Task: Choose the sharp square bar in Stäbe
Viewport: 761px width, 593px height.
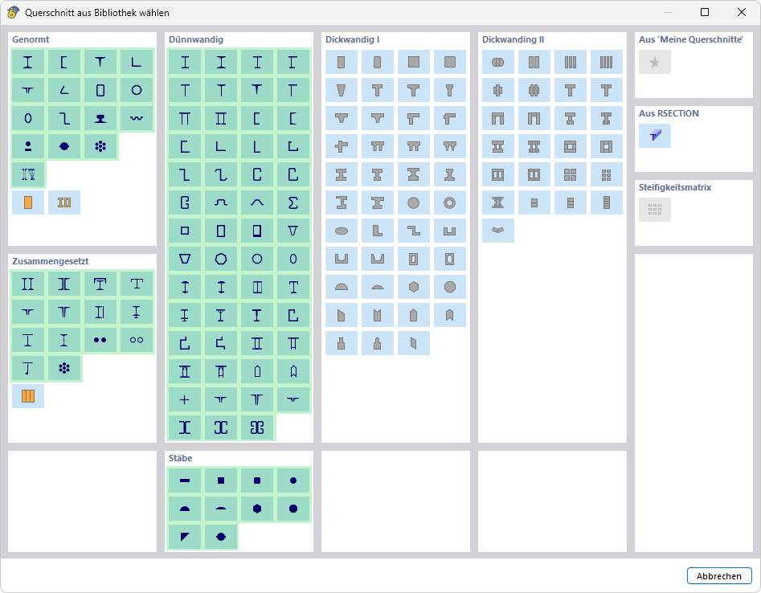Action: click(x=221, y=481)
